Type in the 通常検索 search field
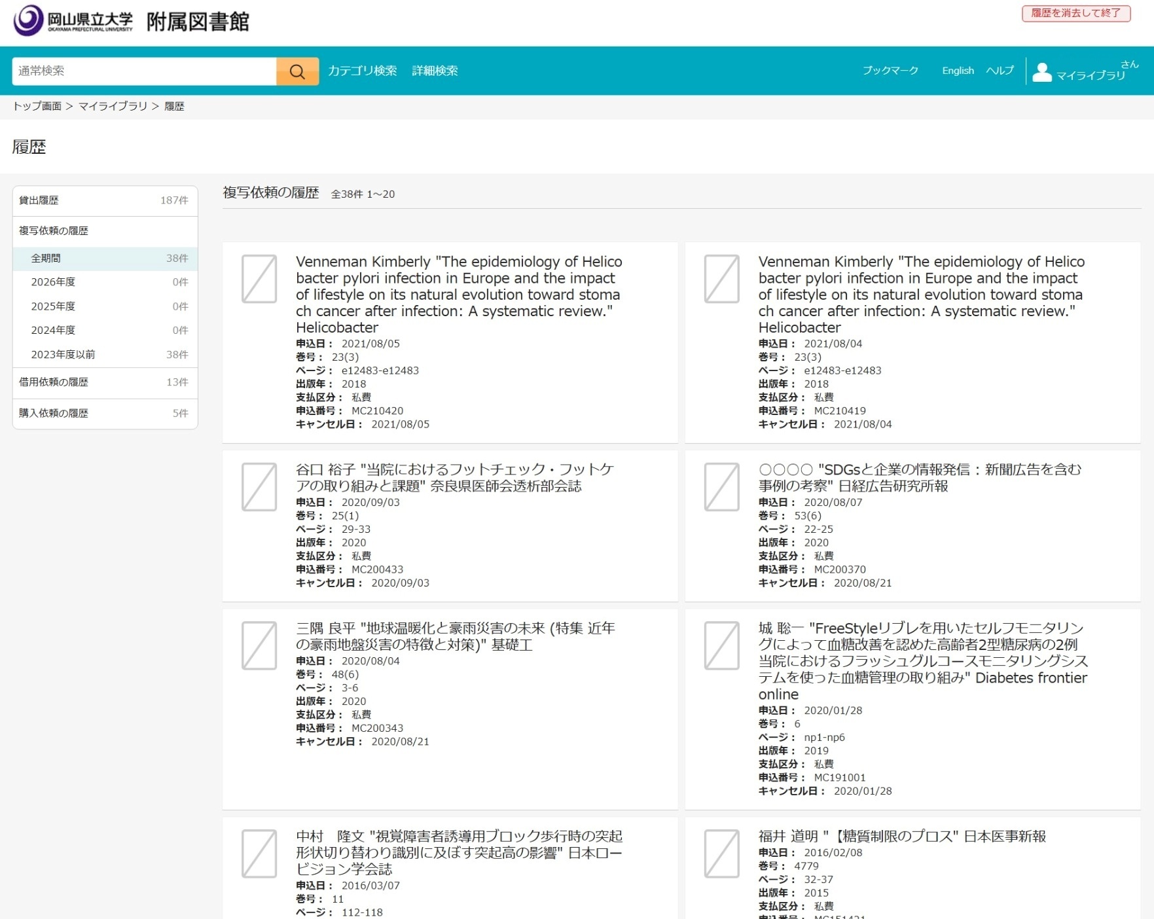Viewport: 1154px width, 919px height. click(144, 71)
